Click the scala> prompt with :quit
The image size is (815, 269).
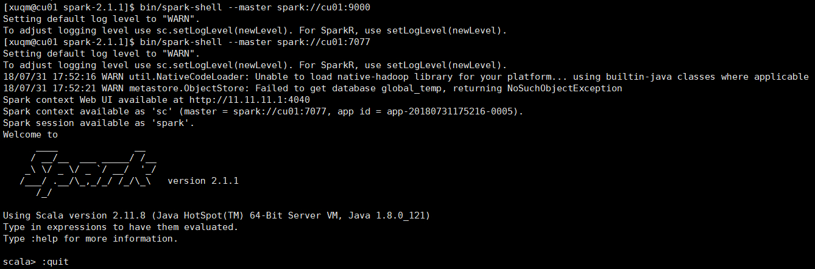36,262
